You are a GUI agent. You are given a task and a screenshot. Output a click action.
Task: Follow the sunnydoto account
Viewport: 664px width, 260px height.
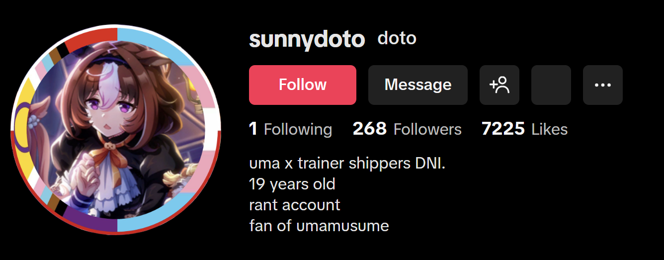click(303, 85)
